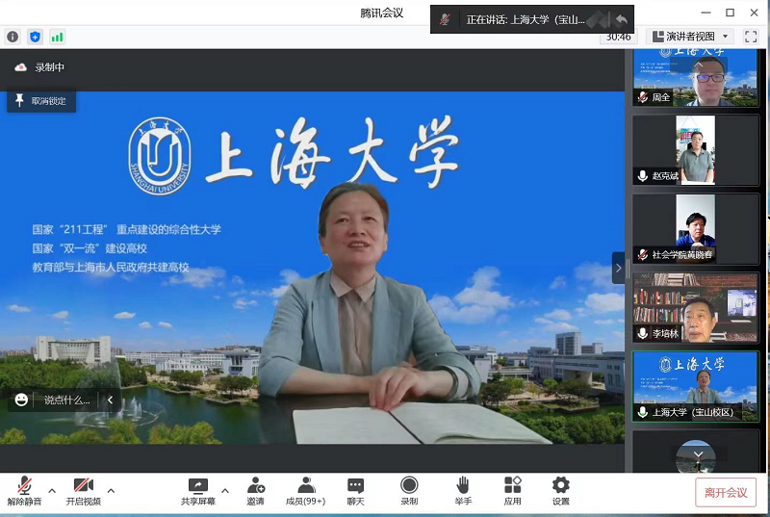Turn on the camera (开启视频)
Viewport: 770px width, 517px height.
pos(83,490)
